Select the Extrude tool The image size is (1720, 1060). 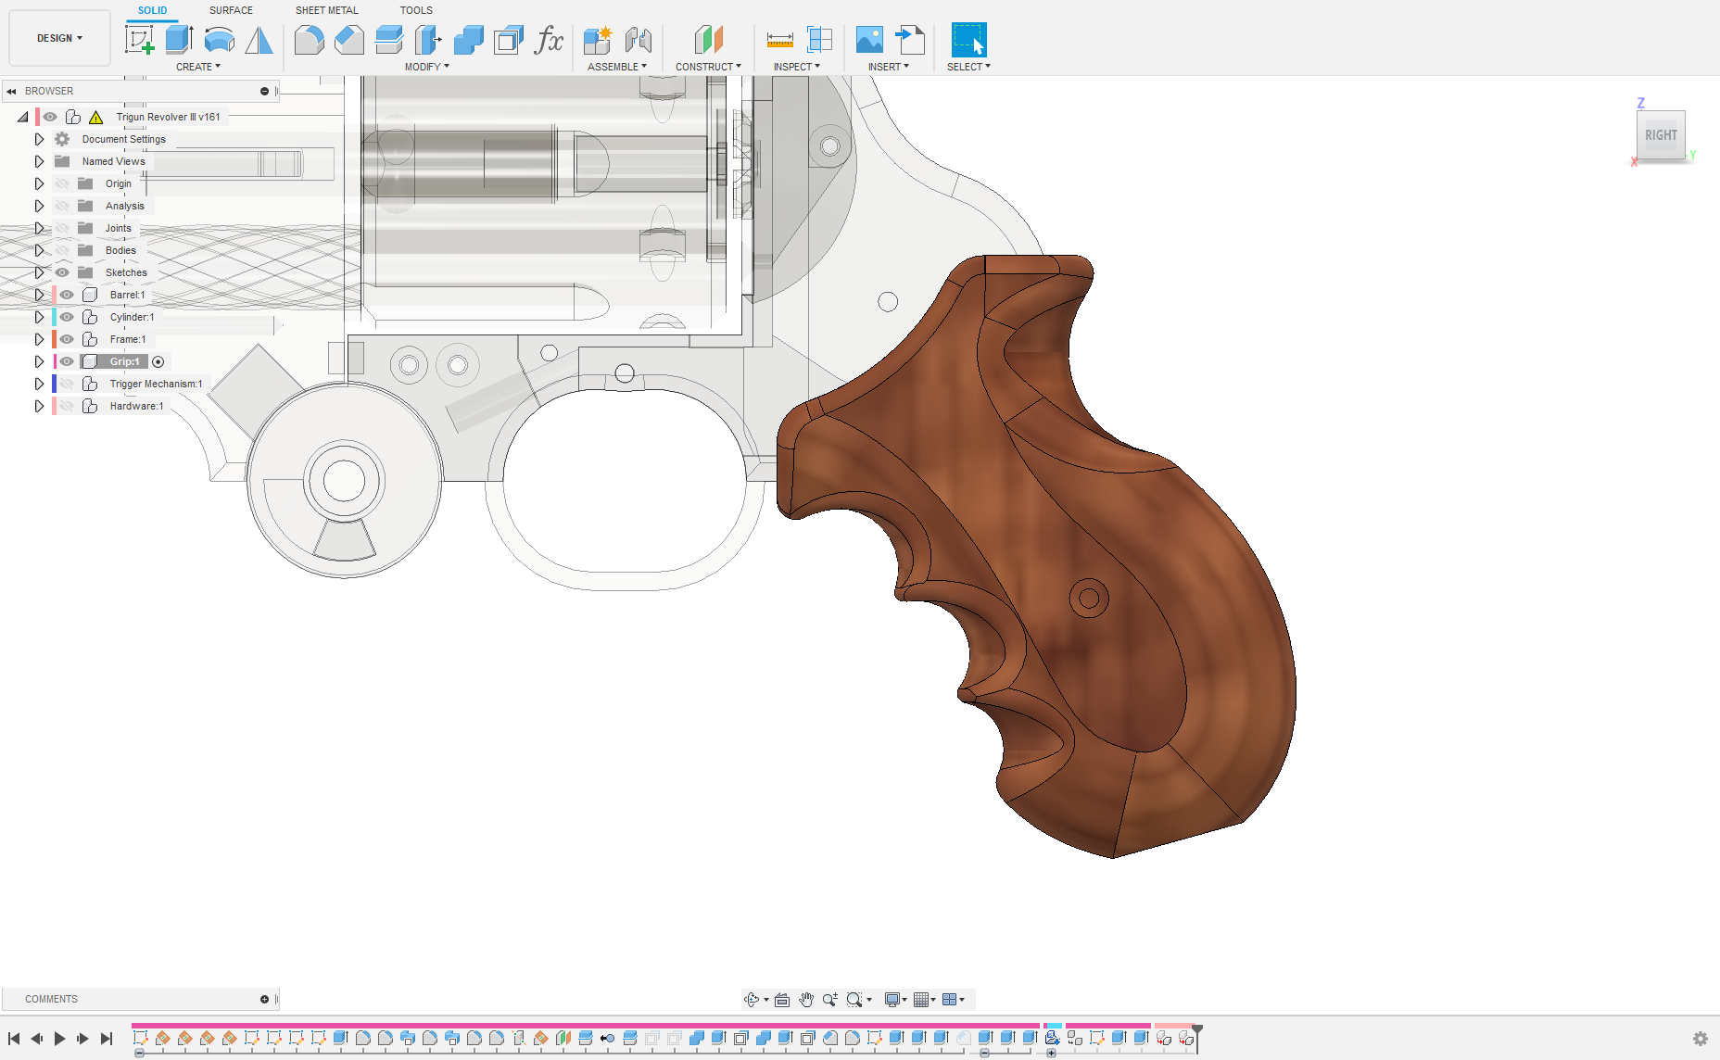point(179,40)
